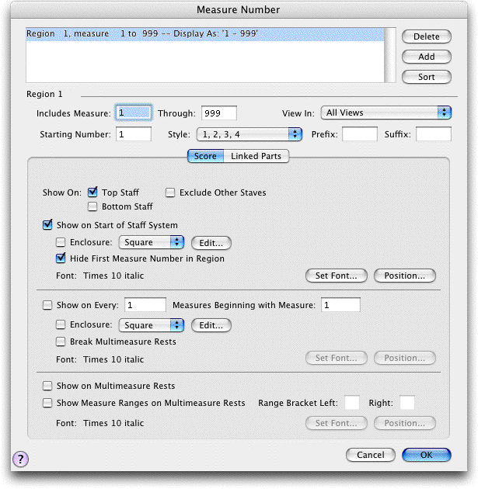Click the Includes Measure field
Viewport: 478px width, 489px height.
coord(134,113)
